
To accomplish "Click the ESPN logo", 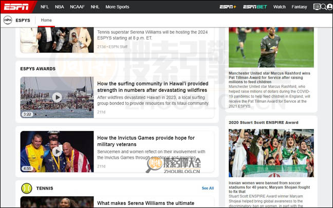I will point(16,7).
